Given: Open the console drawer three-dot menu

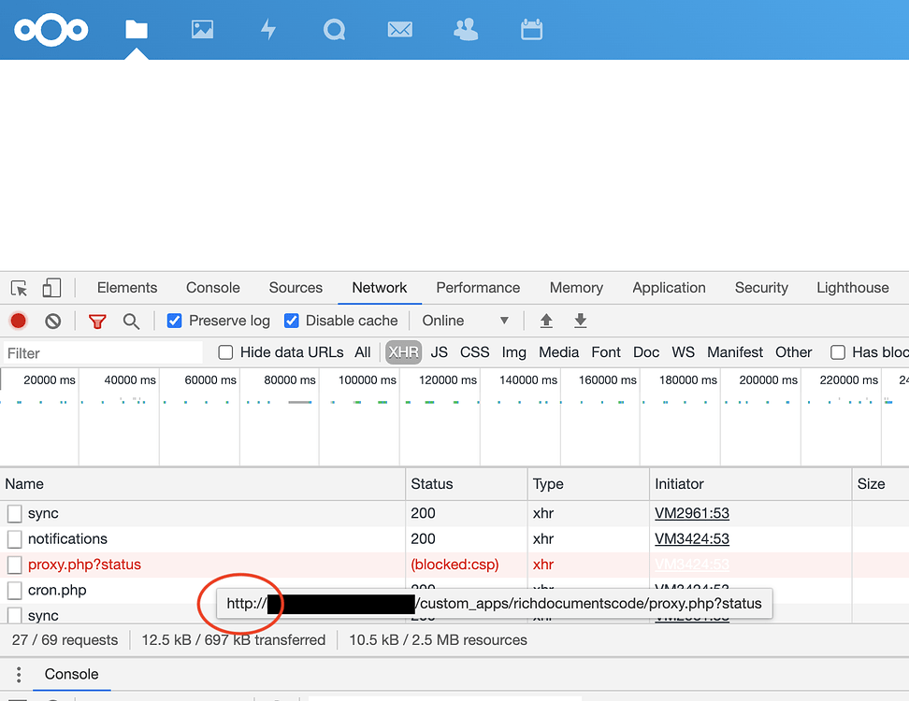Looking at the screenshot, I should tap(19, 674).
